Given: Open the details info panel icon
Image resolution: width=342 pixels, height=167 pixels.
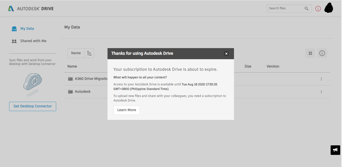Looking at the screenshot, I should click(x=322, y=53).
